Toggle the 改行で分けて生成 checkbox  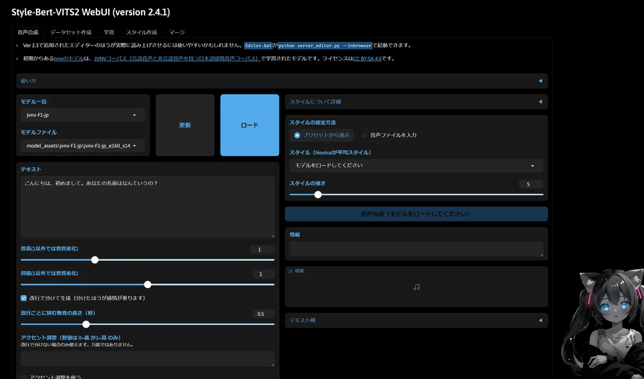(x=24, y=298)
